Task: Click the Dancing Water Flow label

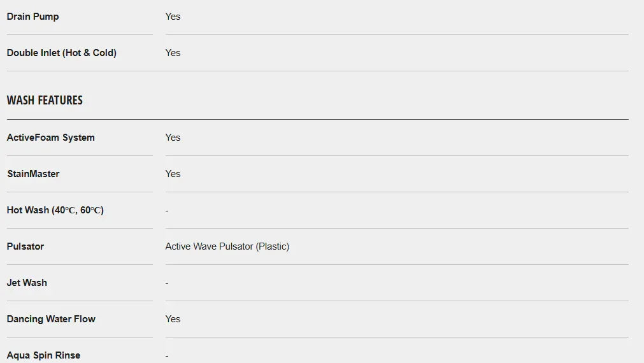Action: [x=51, y=319]
